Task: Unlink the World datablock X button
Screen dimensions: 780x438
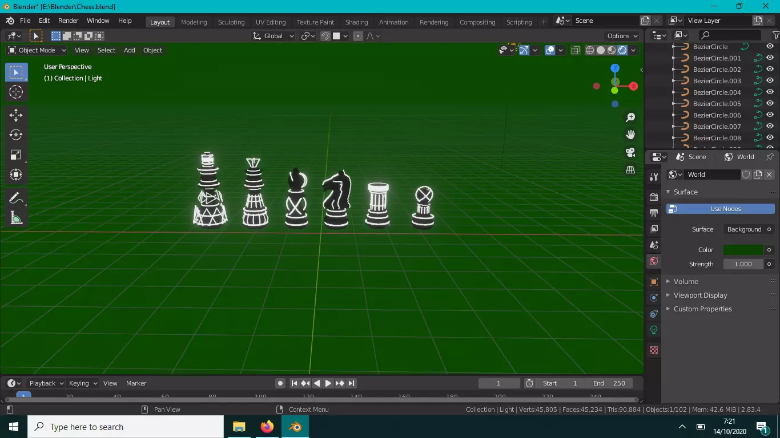Action: point(769,175)
